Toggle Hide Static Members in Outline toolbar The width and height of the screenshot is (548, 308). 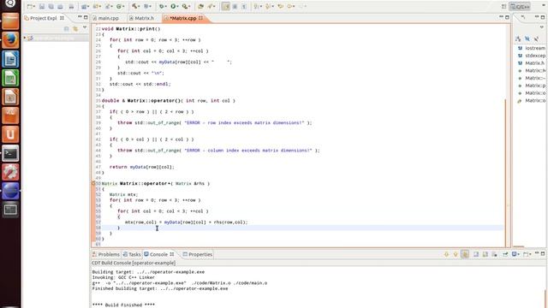(536, 38)
